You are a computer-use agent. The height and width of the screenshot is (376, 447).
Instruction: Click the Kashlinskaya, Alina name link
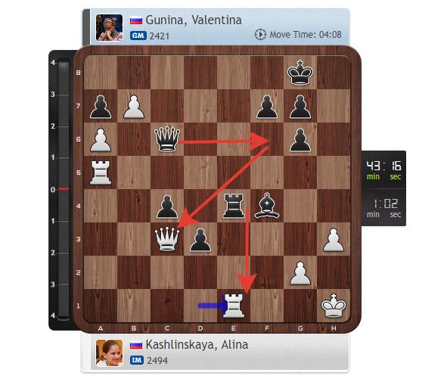pos(197,345)
